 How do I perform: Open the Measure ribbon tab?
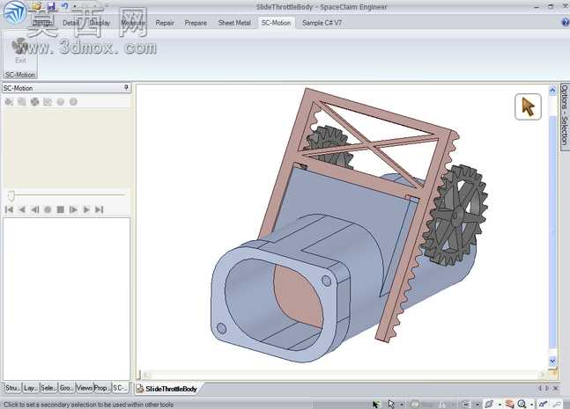coord(133,23)
